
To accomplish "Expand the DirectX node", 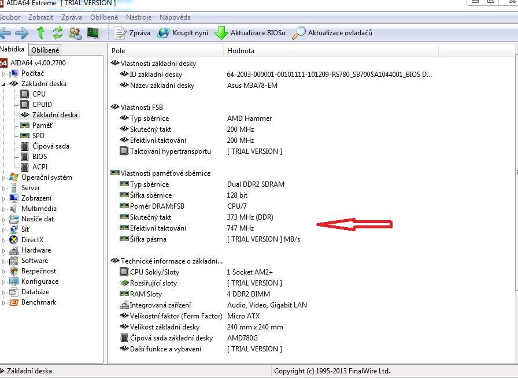I will (x=3, y=240).
